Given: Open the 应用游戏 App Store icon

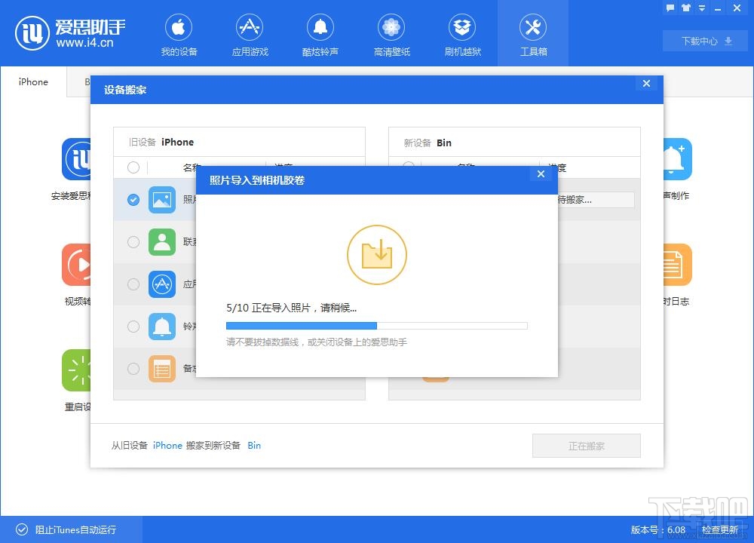Looking at the screenshot, I should pos(250,33).
